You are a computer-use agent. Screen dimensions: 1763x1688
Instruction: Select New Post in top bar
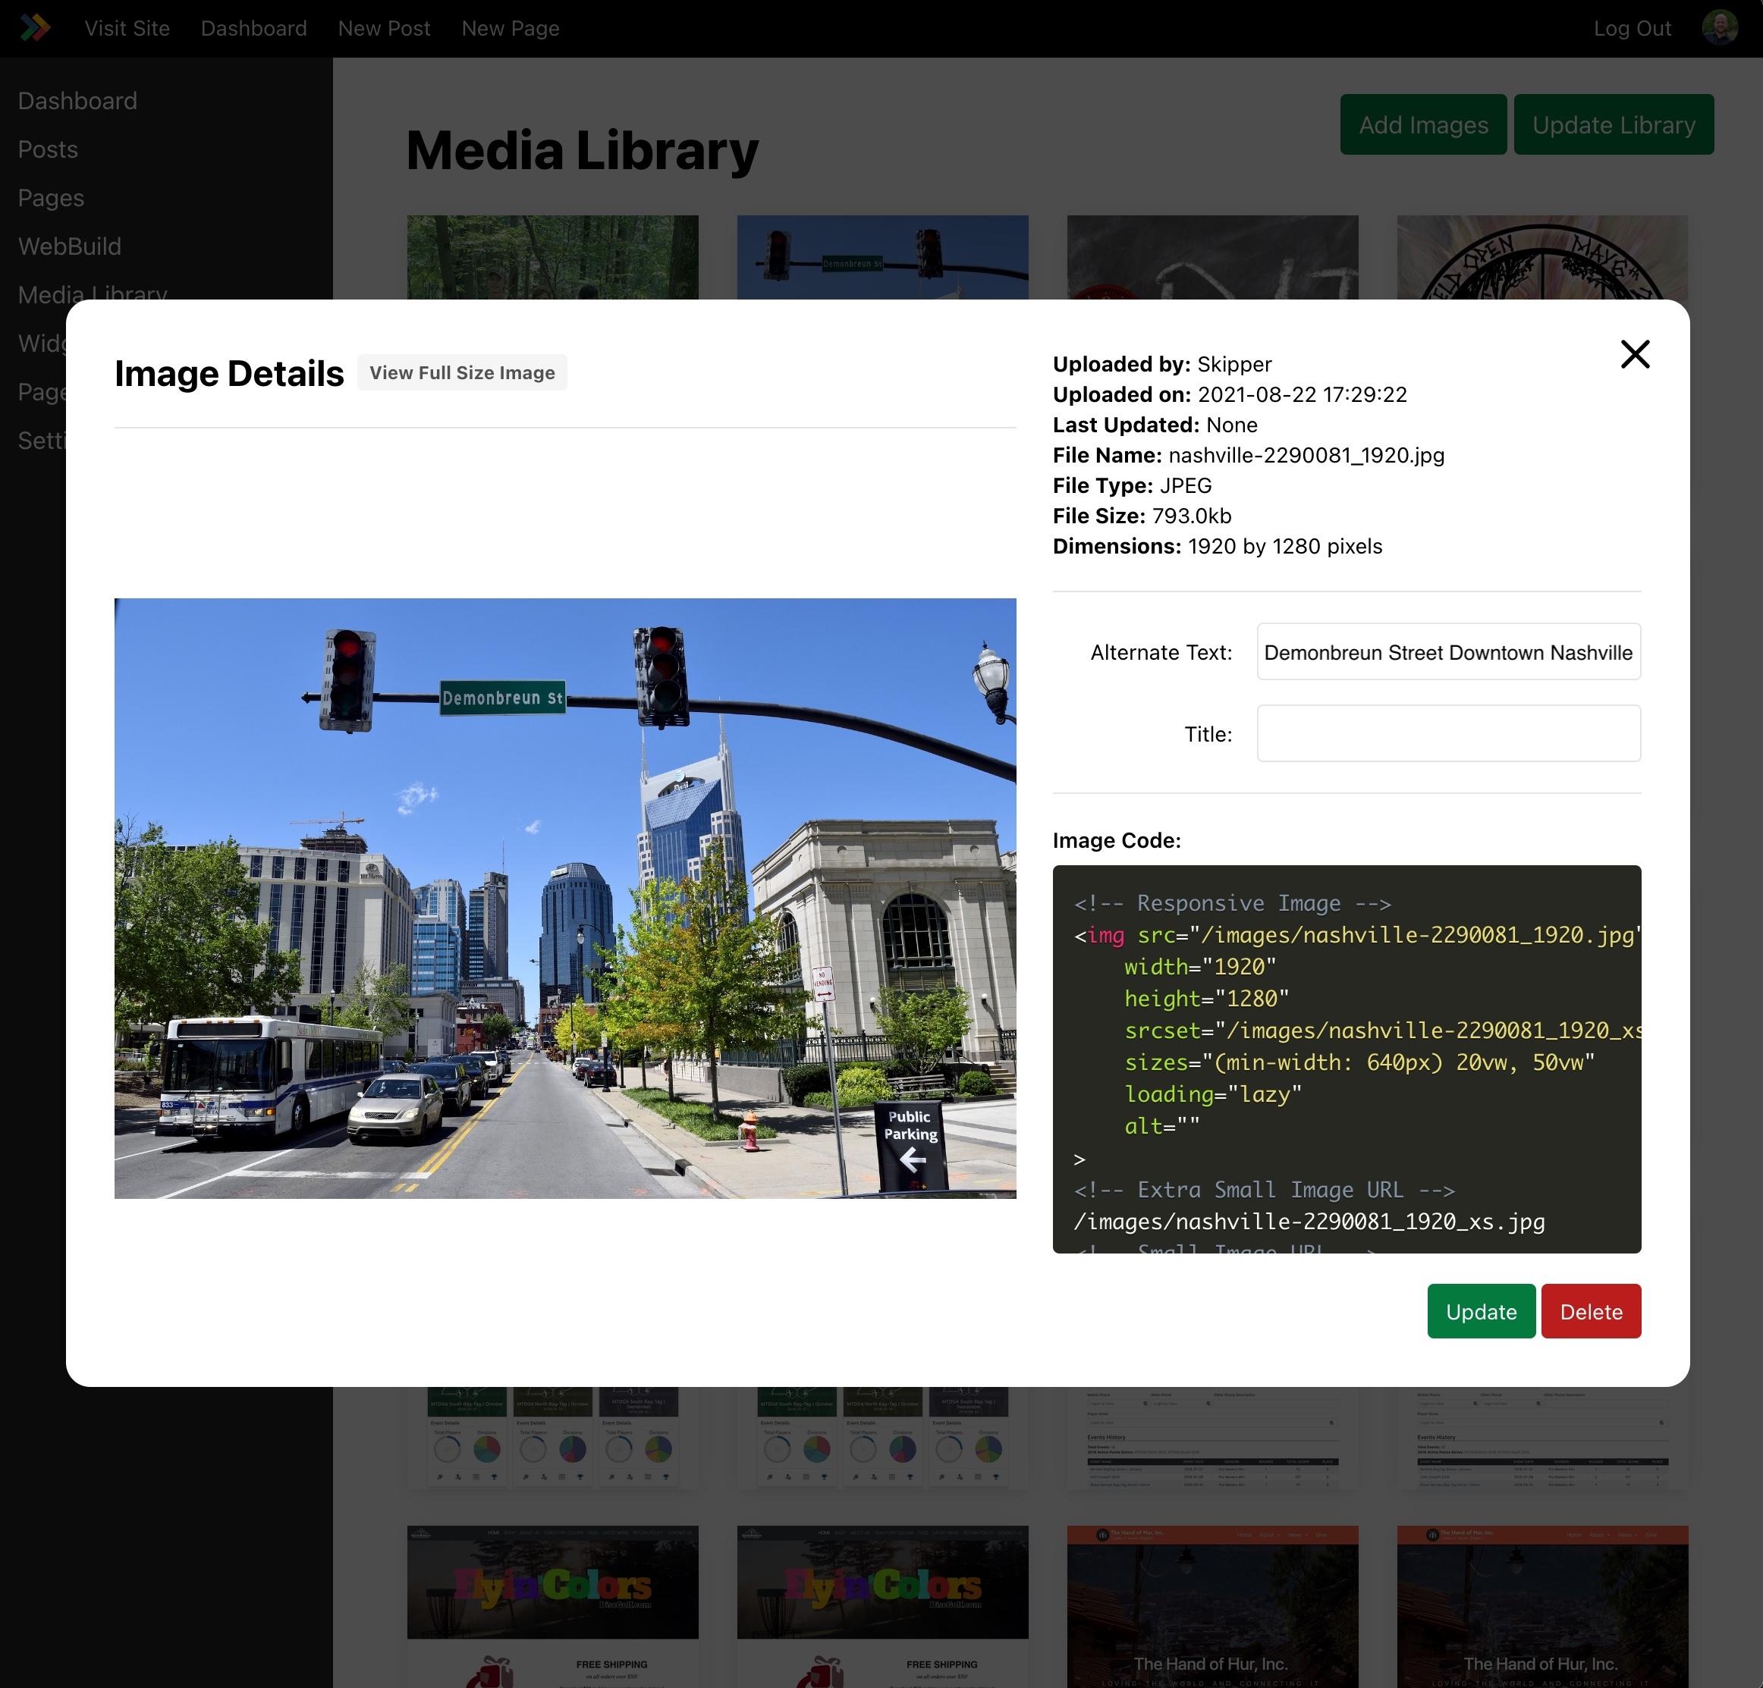(x=384, y=29)
